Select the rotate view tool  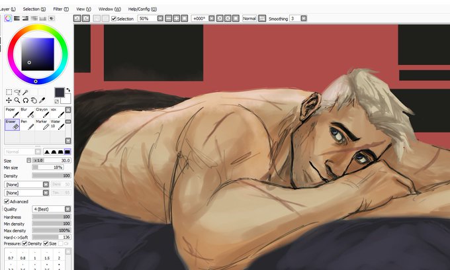coord(26,100)
